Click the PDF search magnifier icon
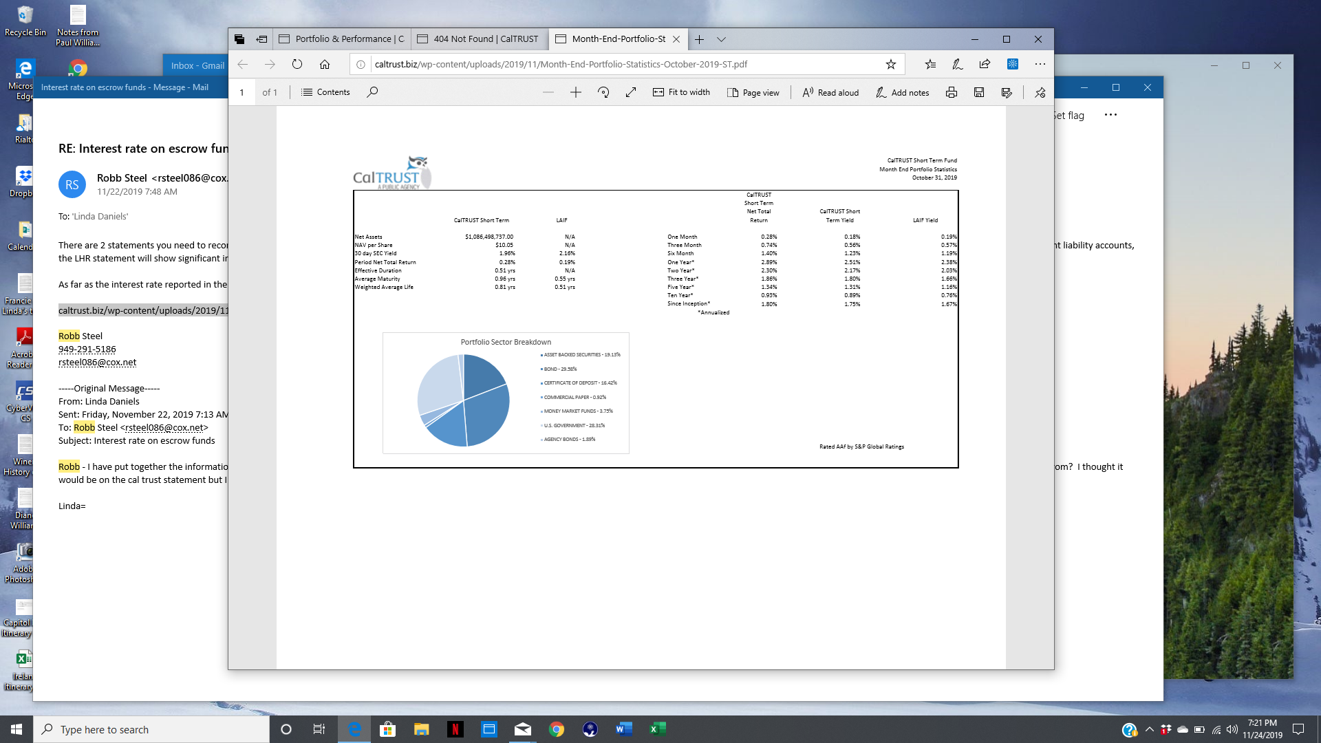The height and width of the screenshot is (743, 1321). pyautogui.click(x=372, y=92)
